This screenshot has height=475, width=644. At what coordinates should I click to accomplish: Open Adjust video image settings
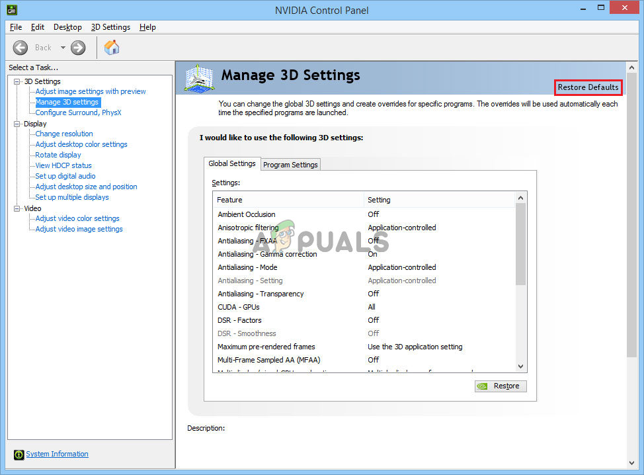tap(79, 229)
